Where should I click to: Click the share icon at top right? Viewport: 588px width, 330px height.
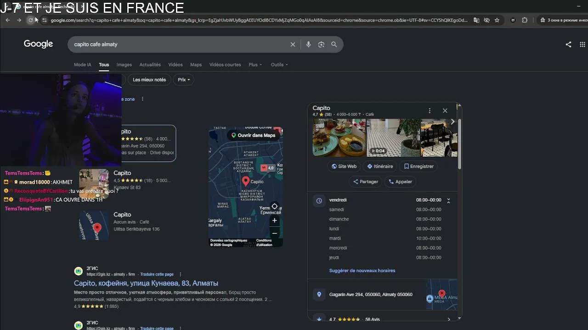click(569, 44)
